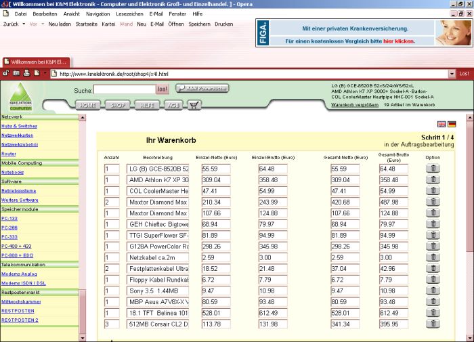Open the Hubs & Switches sidebar link
Image resolution: width=474 pixels, height=342 pixels.
pos(19,126)
